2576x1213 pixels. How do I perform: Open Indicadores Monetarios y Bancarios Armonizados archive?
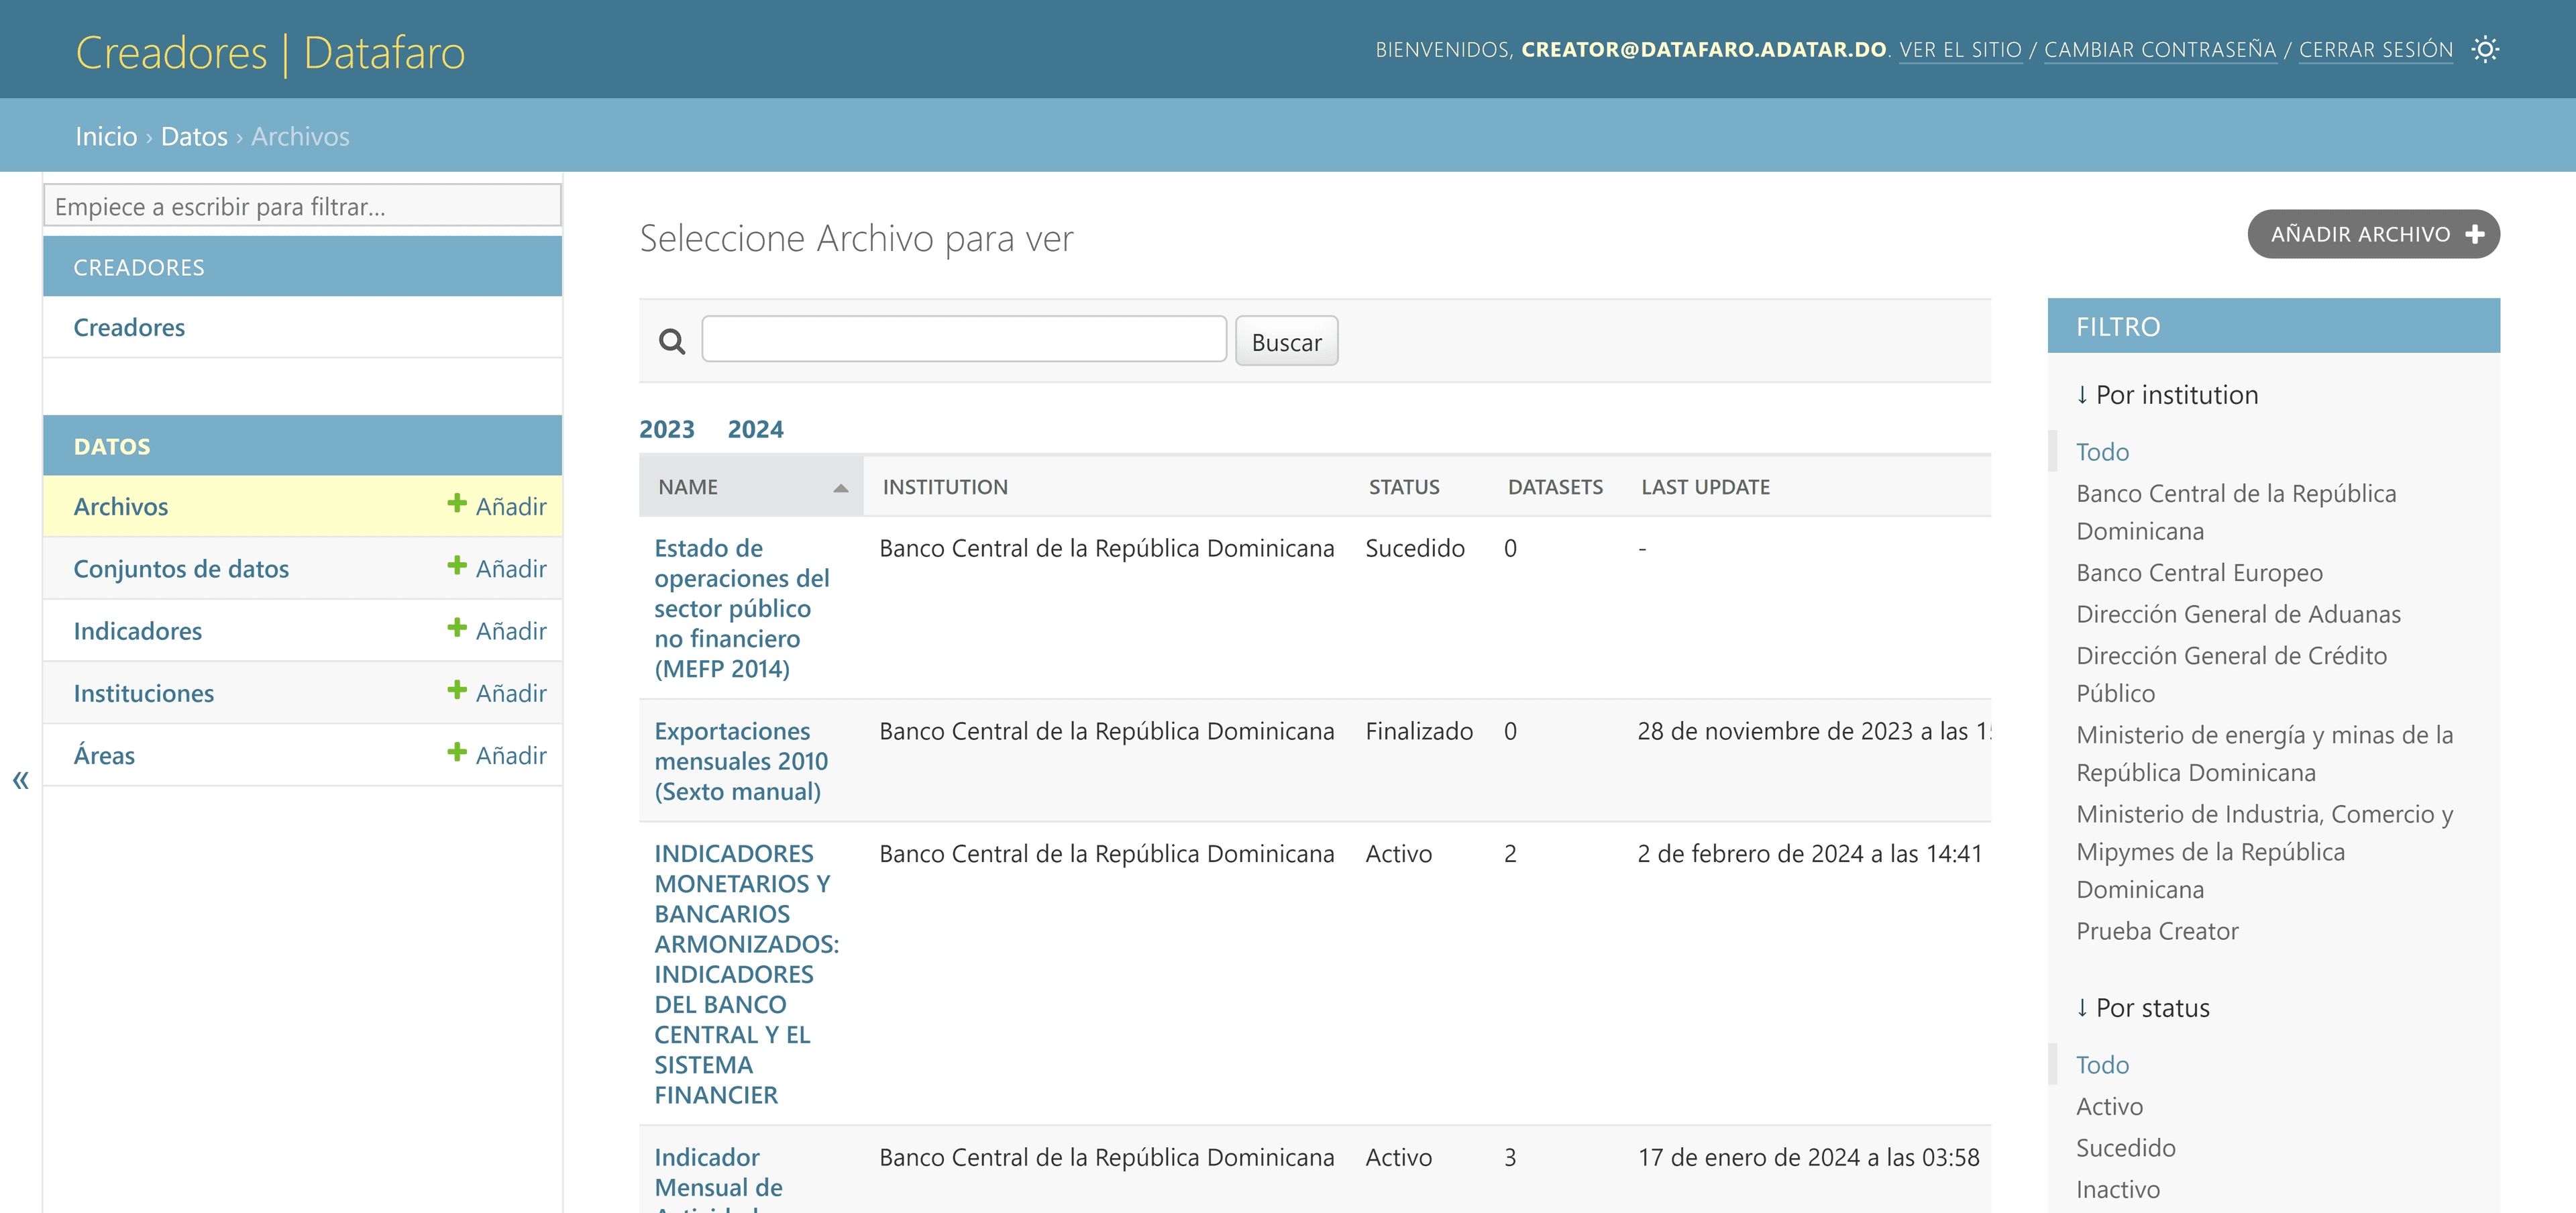(747, 974)
